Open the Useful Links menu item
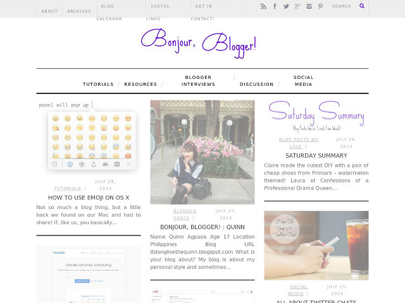Screen dimensions: 405x303 158,12
